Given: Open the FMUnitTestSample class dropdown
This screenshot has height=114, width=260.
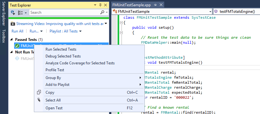Looking at the screenshot, I should click(162, 12).
